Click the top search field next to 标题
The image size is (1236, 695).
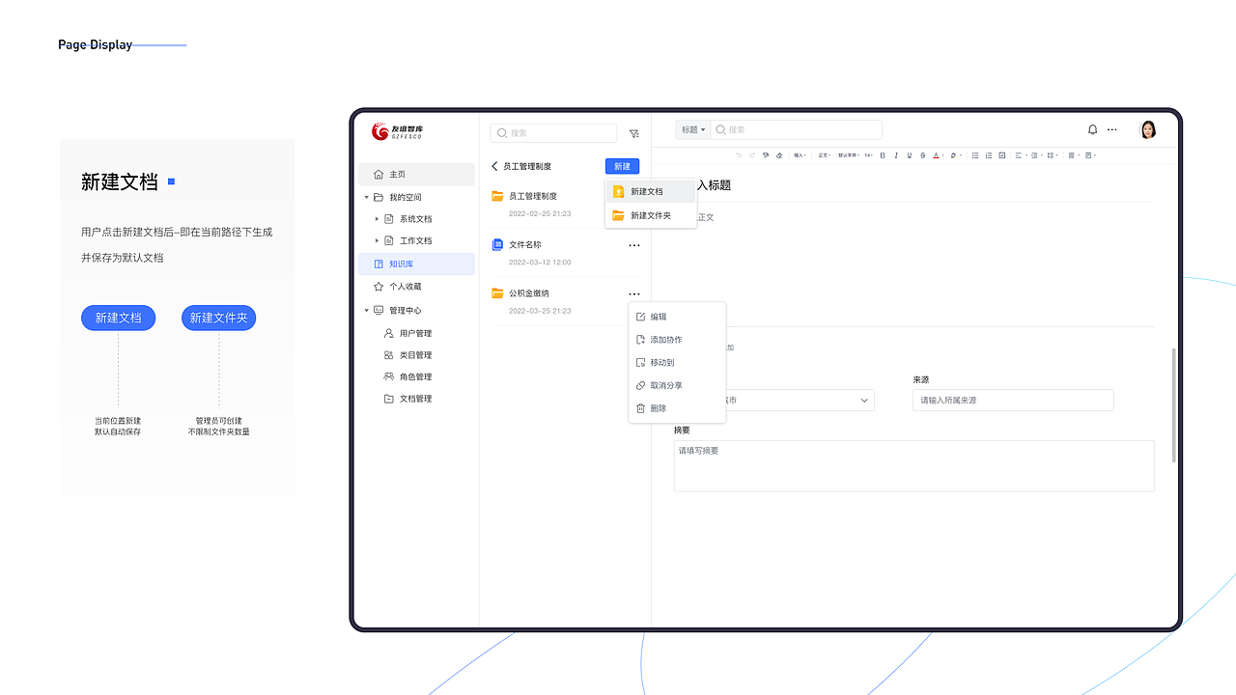coord(797,129)
